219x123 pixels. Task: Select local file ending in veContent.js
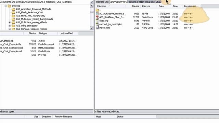point(7,41)
